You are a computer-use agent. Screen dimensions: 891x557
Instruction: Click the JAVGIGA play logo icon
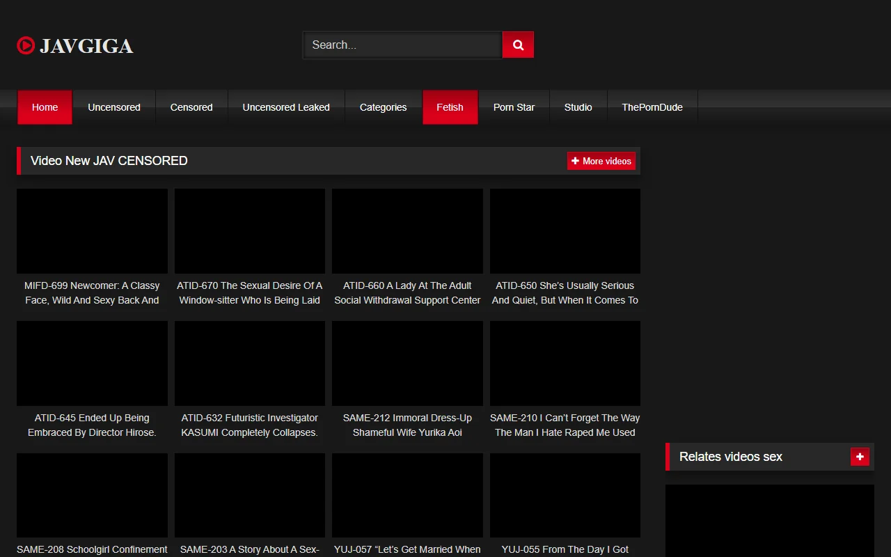tap(26, 45)
